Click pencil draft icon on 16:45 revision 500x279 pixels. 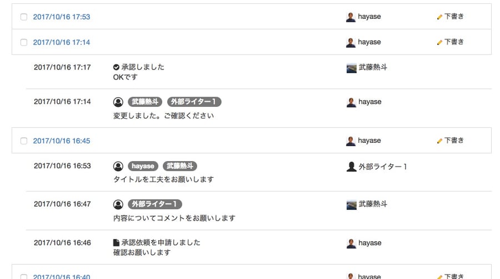(x=439, y=141)
